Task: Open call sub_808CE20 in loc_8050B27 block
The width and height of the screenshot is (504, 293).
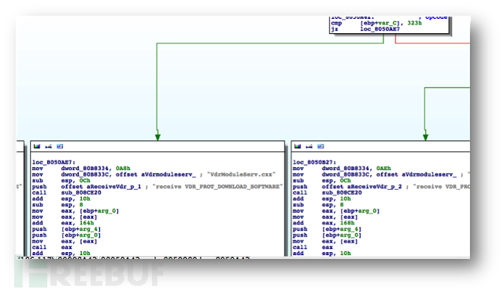Action: point(328,193)
